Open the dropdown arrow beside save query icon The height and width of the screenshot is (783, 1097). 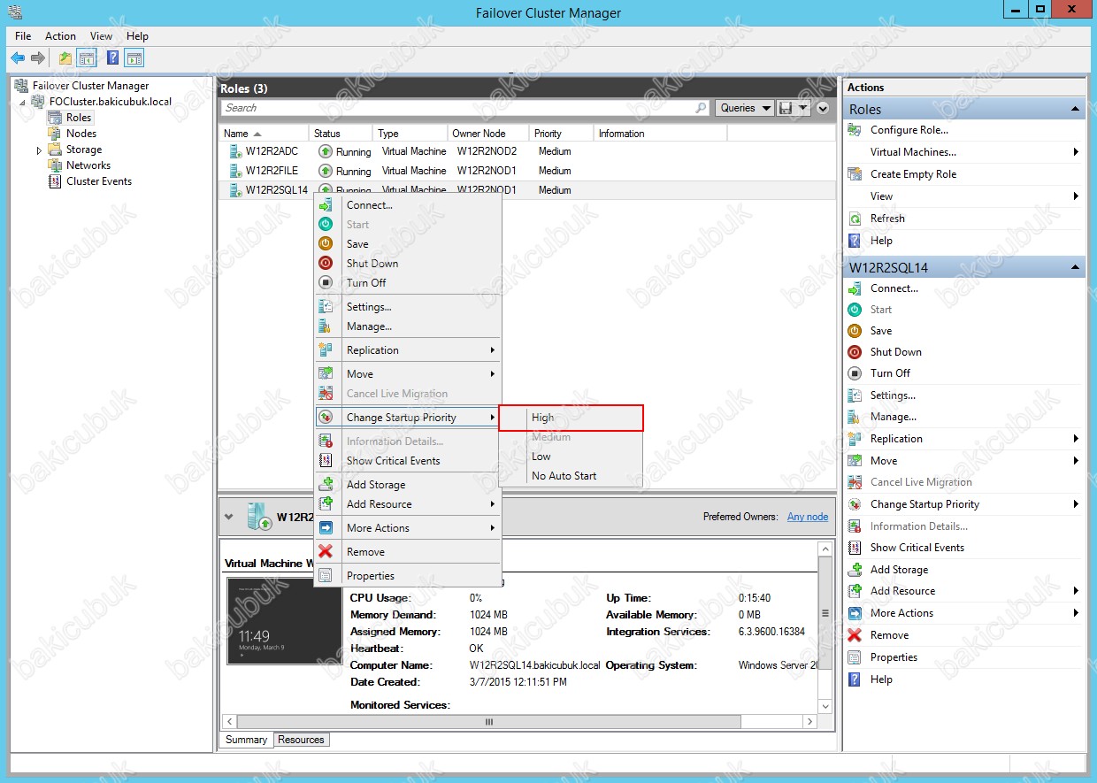(x=802, y=108)
